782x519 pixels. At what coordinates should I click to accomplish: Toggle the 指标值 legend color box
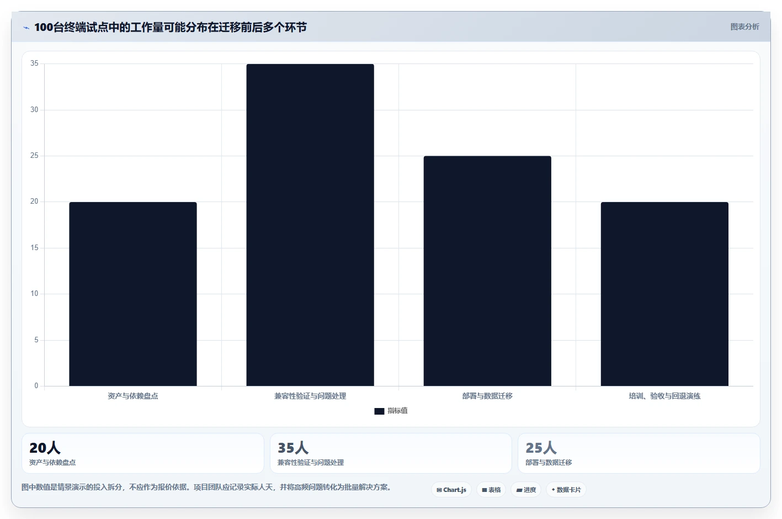click(x=379, y=411)
